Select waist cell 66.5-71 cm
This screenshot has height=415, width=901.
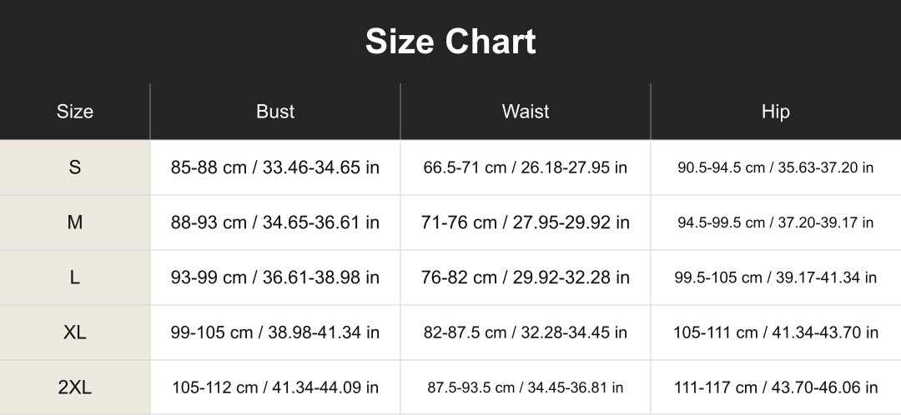coord(526,167)
